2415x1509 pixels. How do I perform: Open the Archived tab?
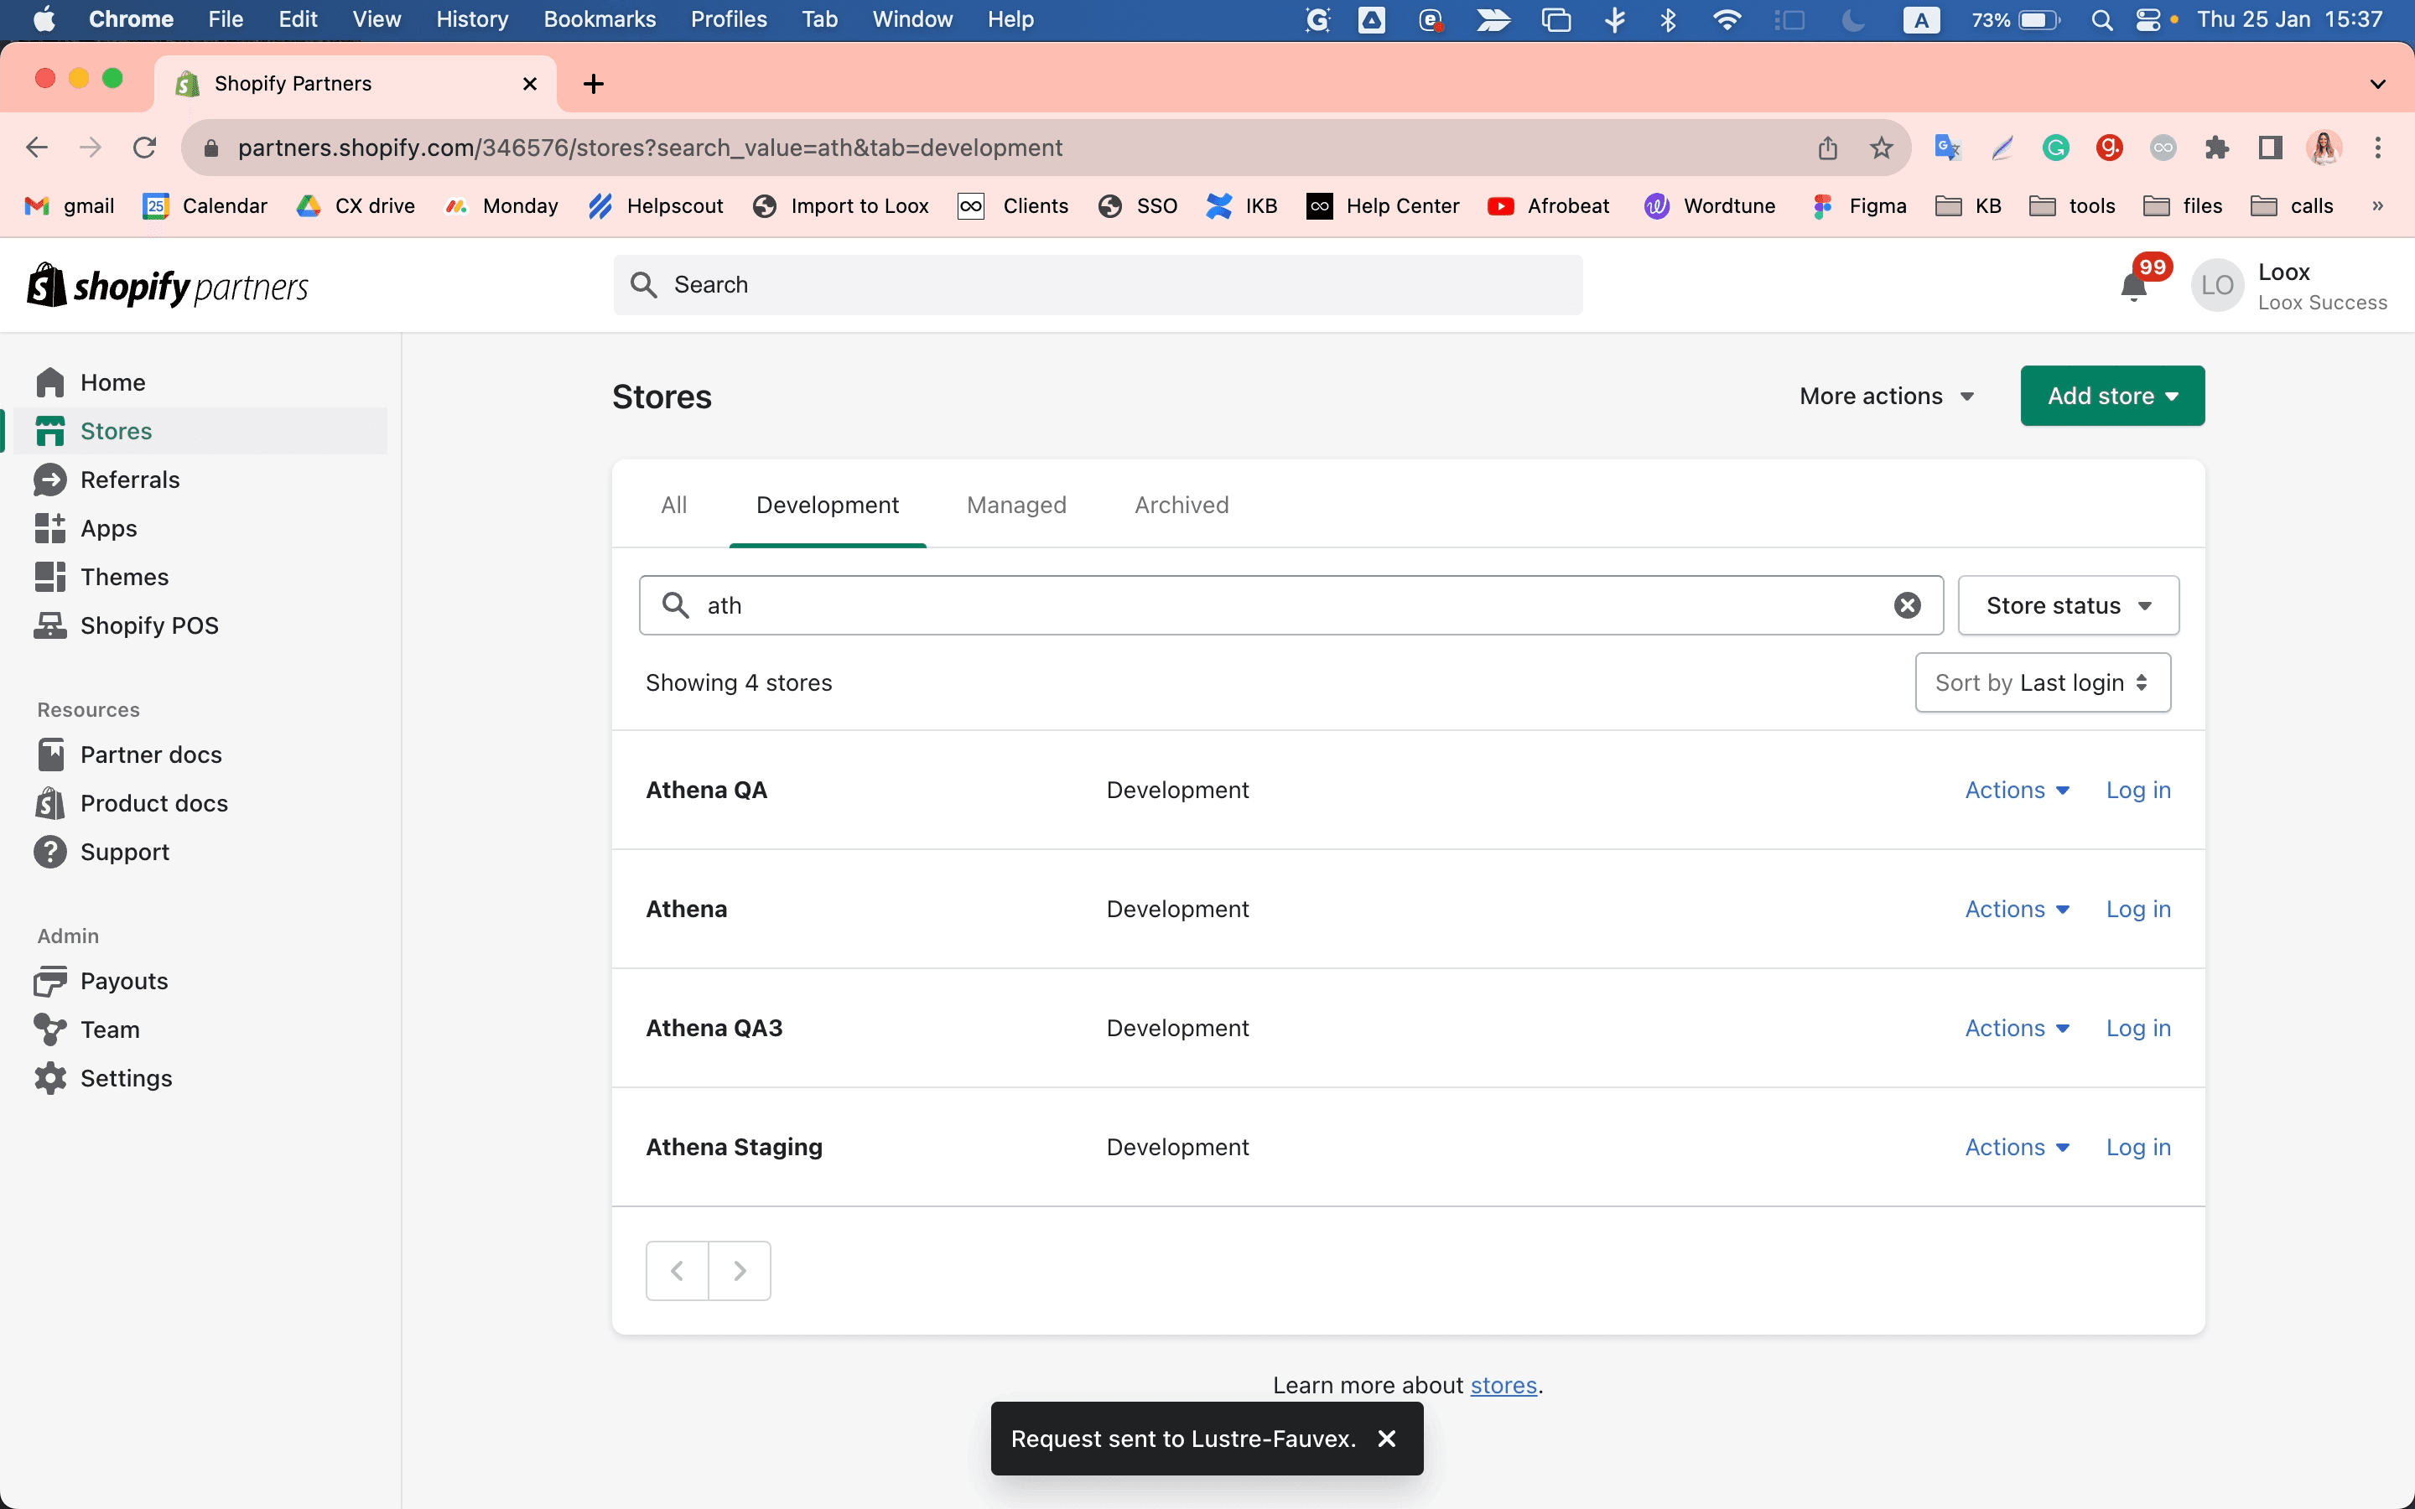tap(1182, 505)
